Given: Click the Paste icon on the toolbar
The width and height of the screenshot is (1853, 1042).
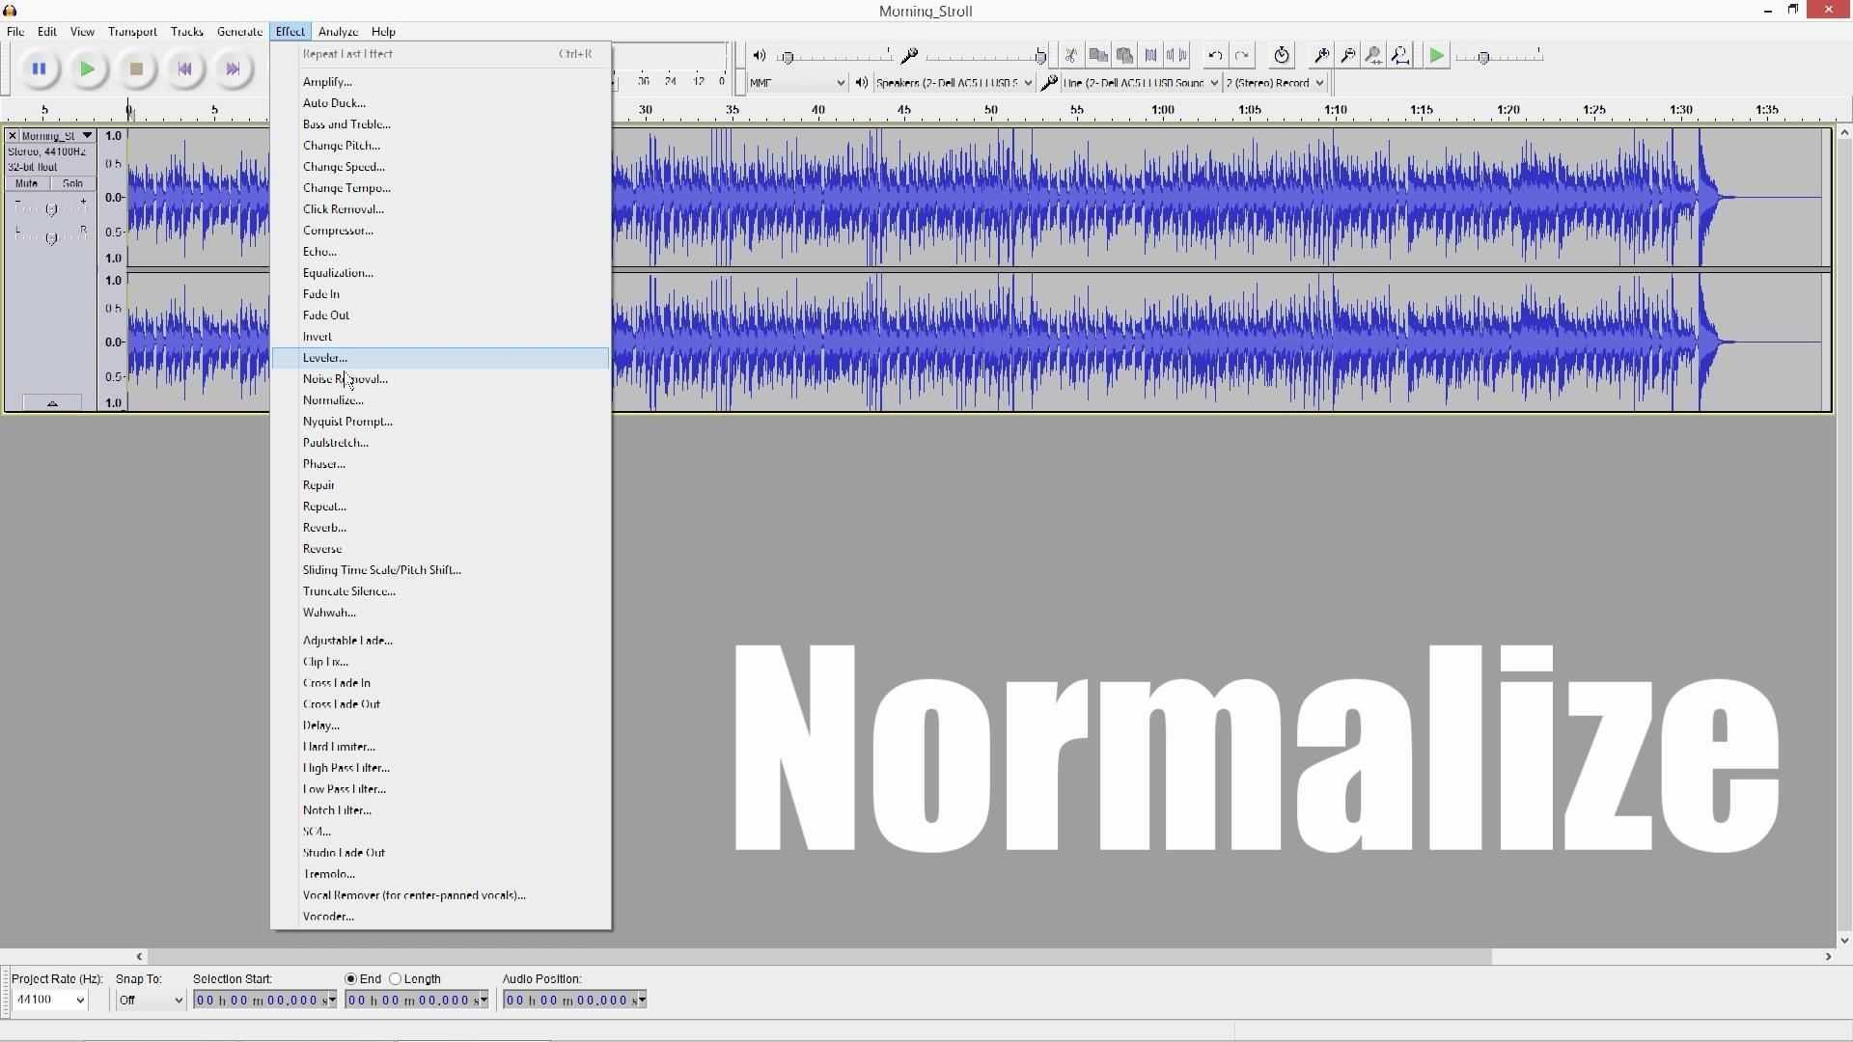Looking at the screenshot, I should (1124, 55).
